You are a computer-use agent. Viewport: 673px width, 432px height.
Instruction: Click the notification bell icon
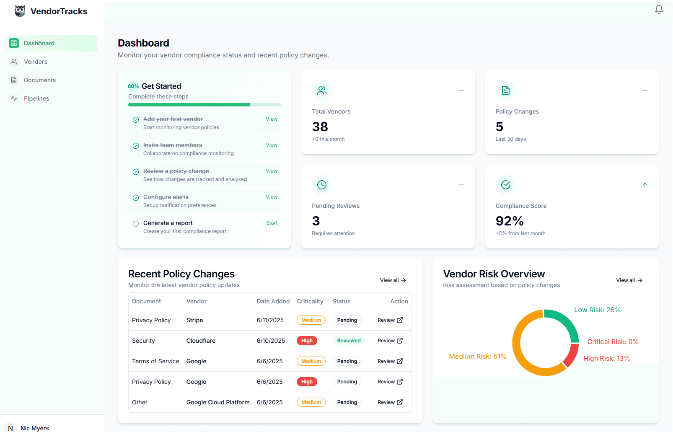(x=659, y=10)
